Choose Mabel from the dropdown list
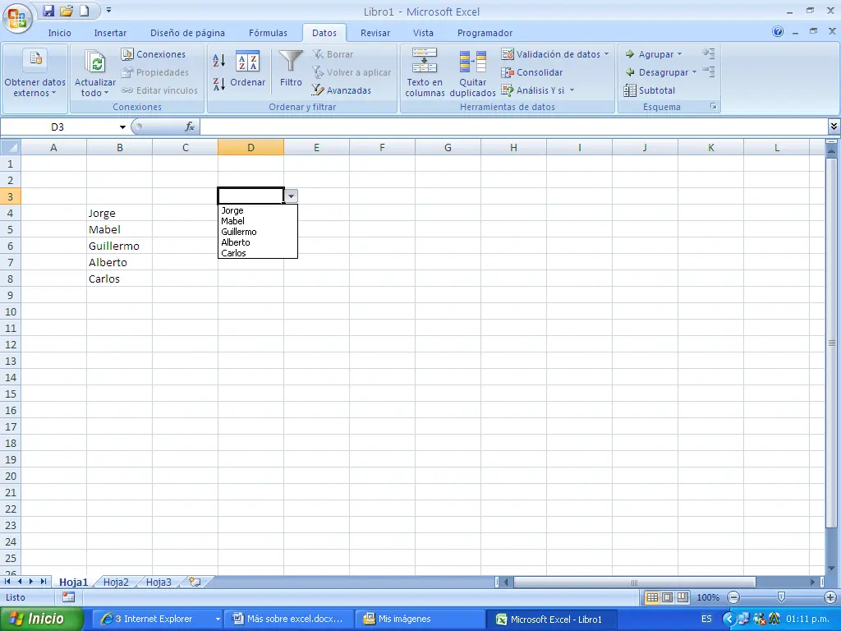Screen dimensions: 841x631 click(x=257, y=221)
